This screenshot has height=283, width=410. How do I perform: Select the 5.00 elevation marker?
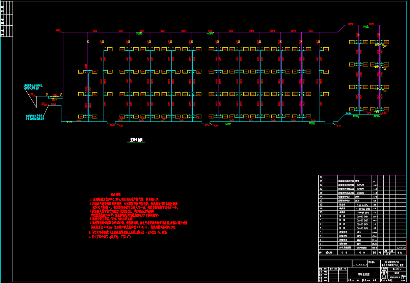click(x=43, y=103)
